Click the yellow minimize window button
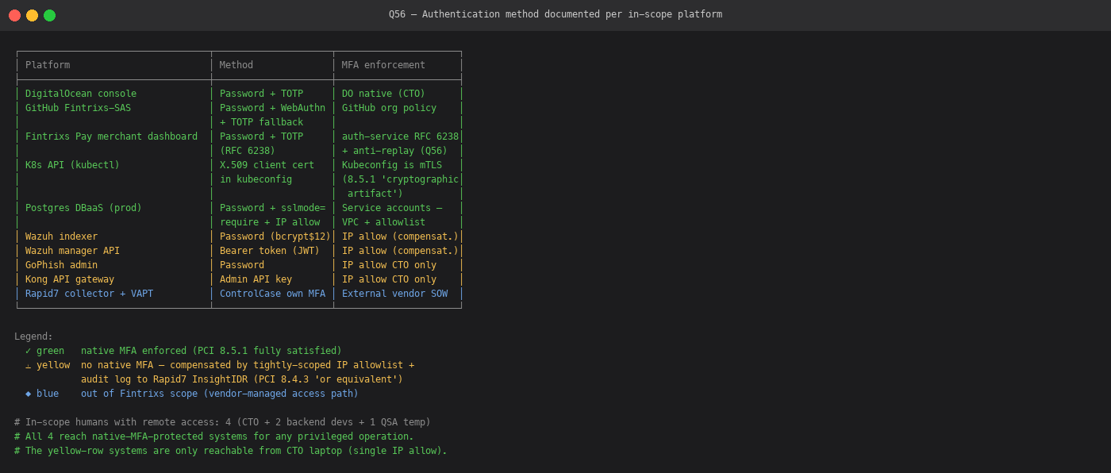Image resolution: width=1111 pixels, height=473 pixels. click(x=32, y=15)
